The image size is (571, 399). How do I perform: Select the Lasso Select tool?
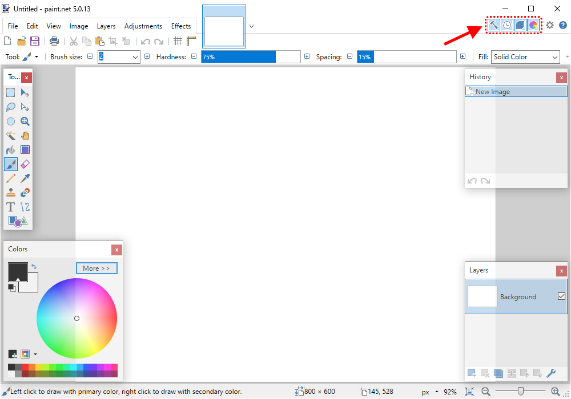click(x=10, y=107)
